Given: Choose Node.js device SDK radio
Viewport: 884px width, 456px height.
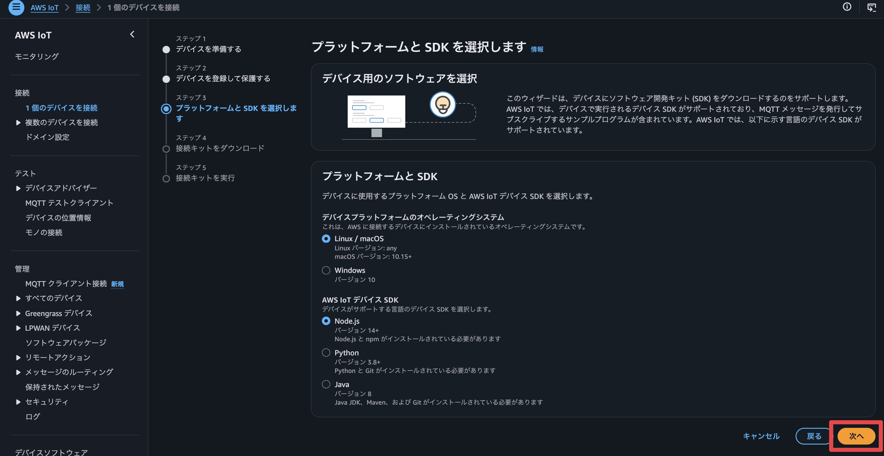Looking at the screenshot, I should [x=326, y=321].
